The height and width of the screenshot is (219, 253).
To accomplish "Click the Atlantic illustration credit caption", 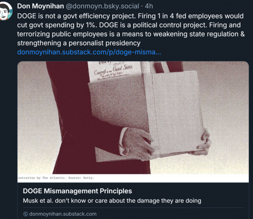I will (56, 178).
